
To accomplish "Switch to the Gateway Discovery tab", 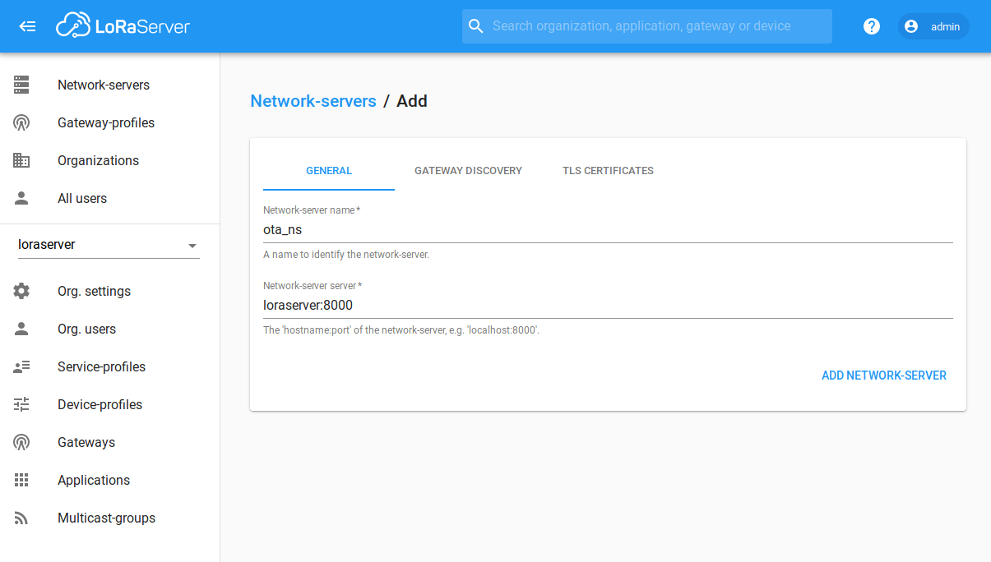I will click(468, 170).
